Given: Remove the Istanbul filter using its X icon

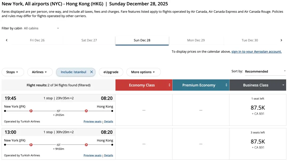Looking at the screenshot, I should [91, 72].
